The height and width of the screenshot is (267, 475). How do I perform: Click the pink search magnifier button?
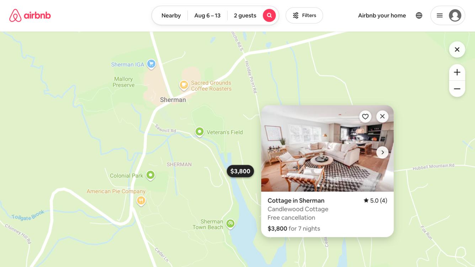click(x=269, y=15)
